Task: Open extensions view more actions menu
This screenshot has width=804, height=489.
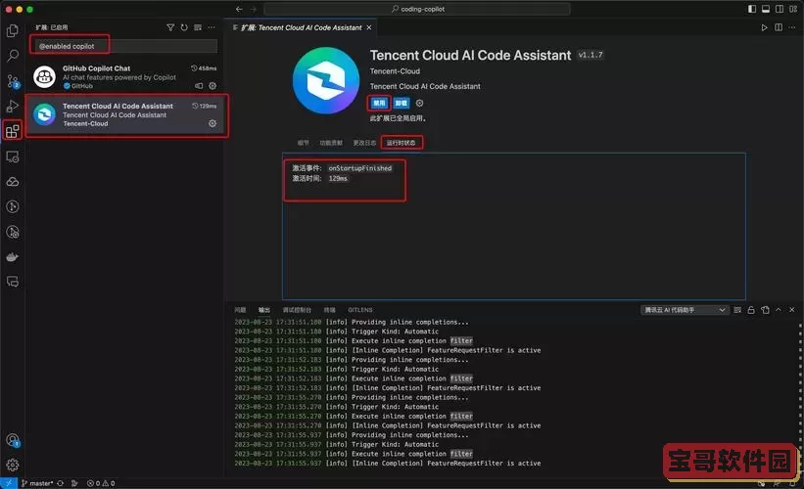Action: pyautogui.click(x=212, y=27)
